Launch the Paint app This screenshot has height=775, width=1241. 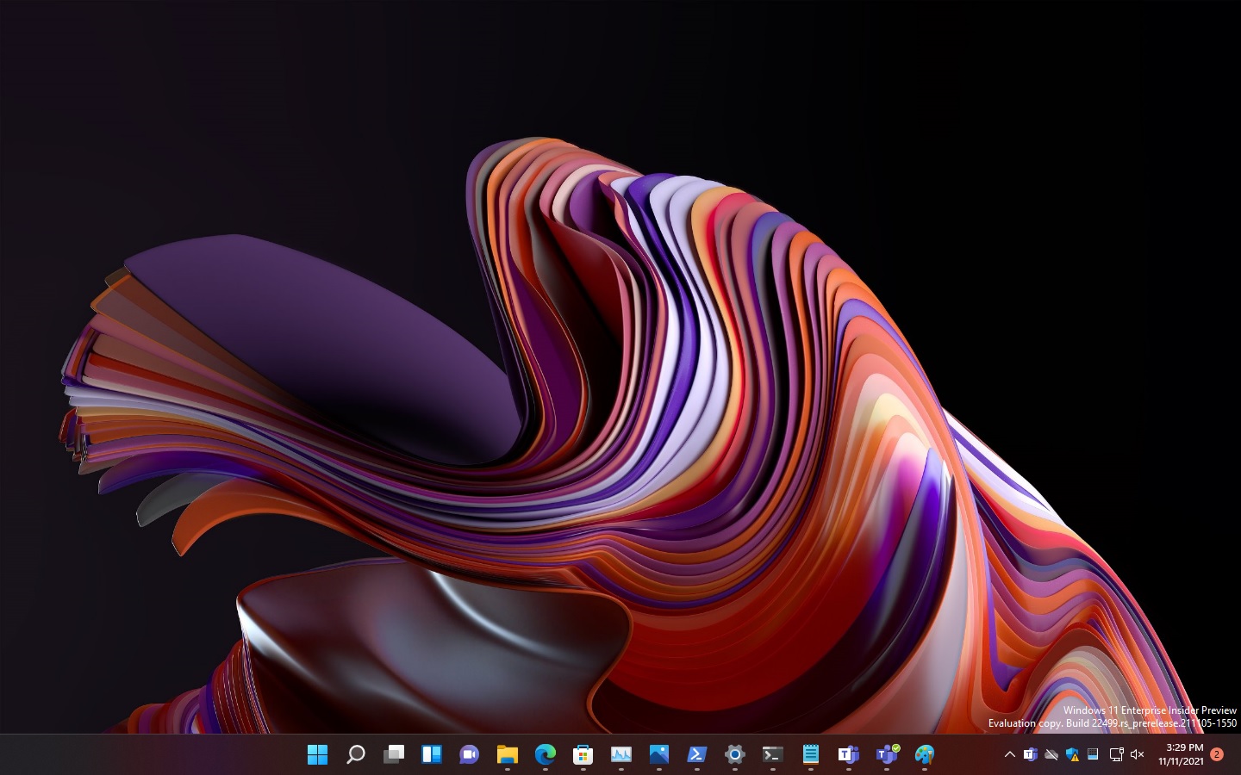coord(926,755)
